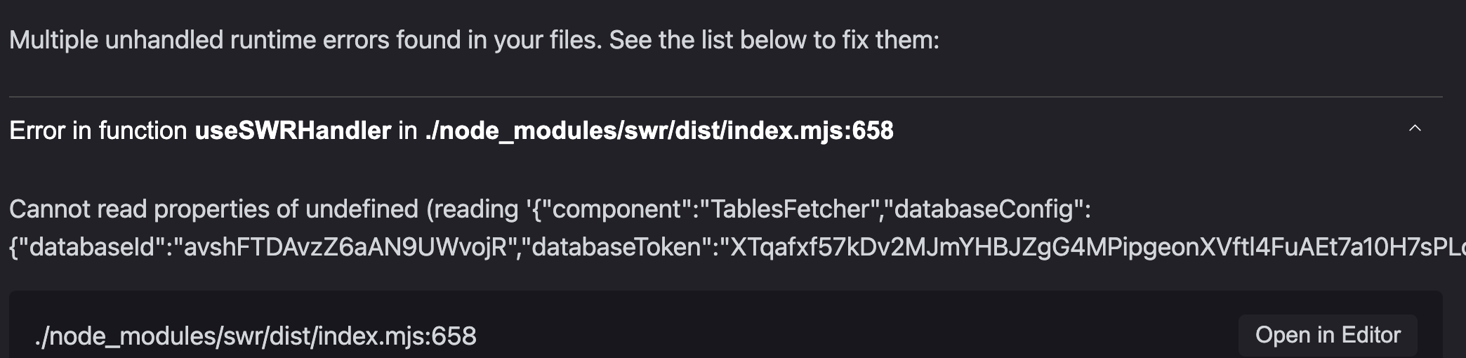The image size is (1466, 358).
Task: Click the word 'in' before the bold header path
Action: (x=408, y=131)
